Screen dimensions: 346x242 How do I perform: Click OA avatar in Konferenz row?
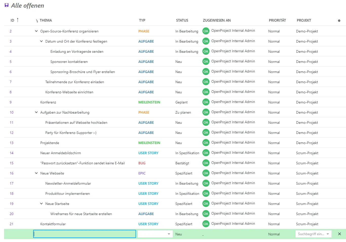pyautogui.click(x=206, y=102)
